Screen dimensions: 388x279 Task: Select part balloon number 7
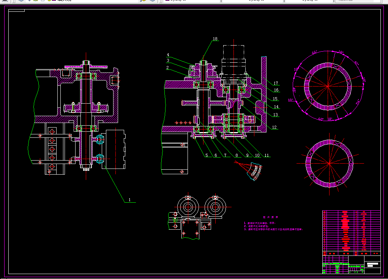[225, 155]
